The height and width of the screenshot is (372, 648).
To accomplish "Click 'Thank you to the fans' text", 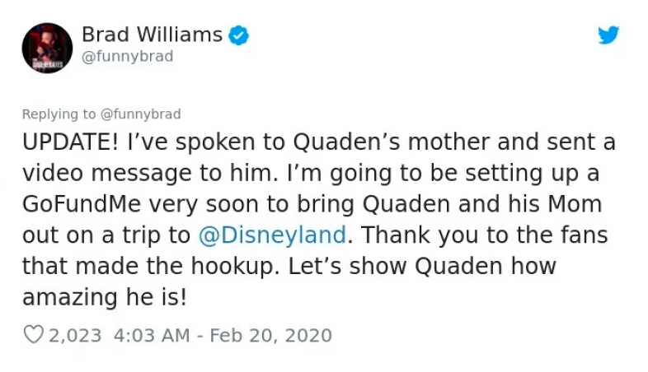I will tap(485, 235).
